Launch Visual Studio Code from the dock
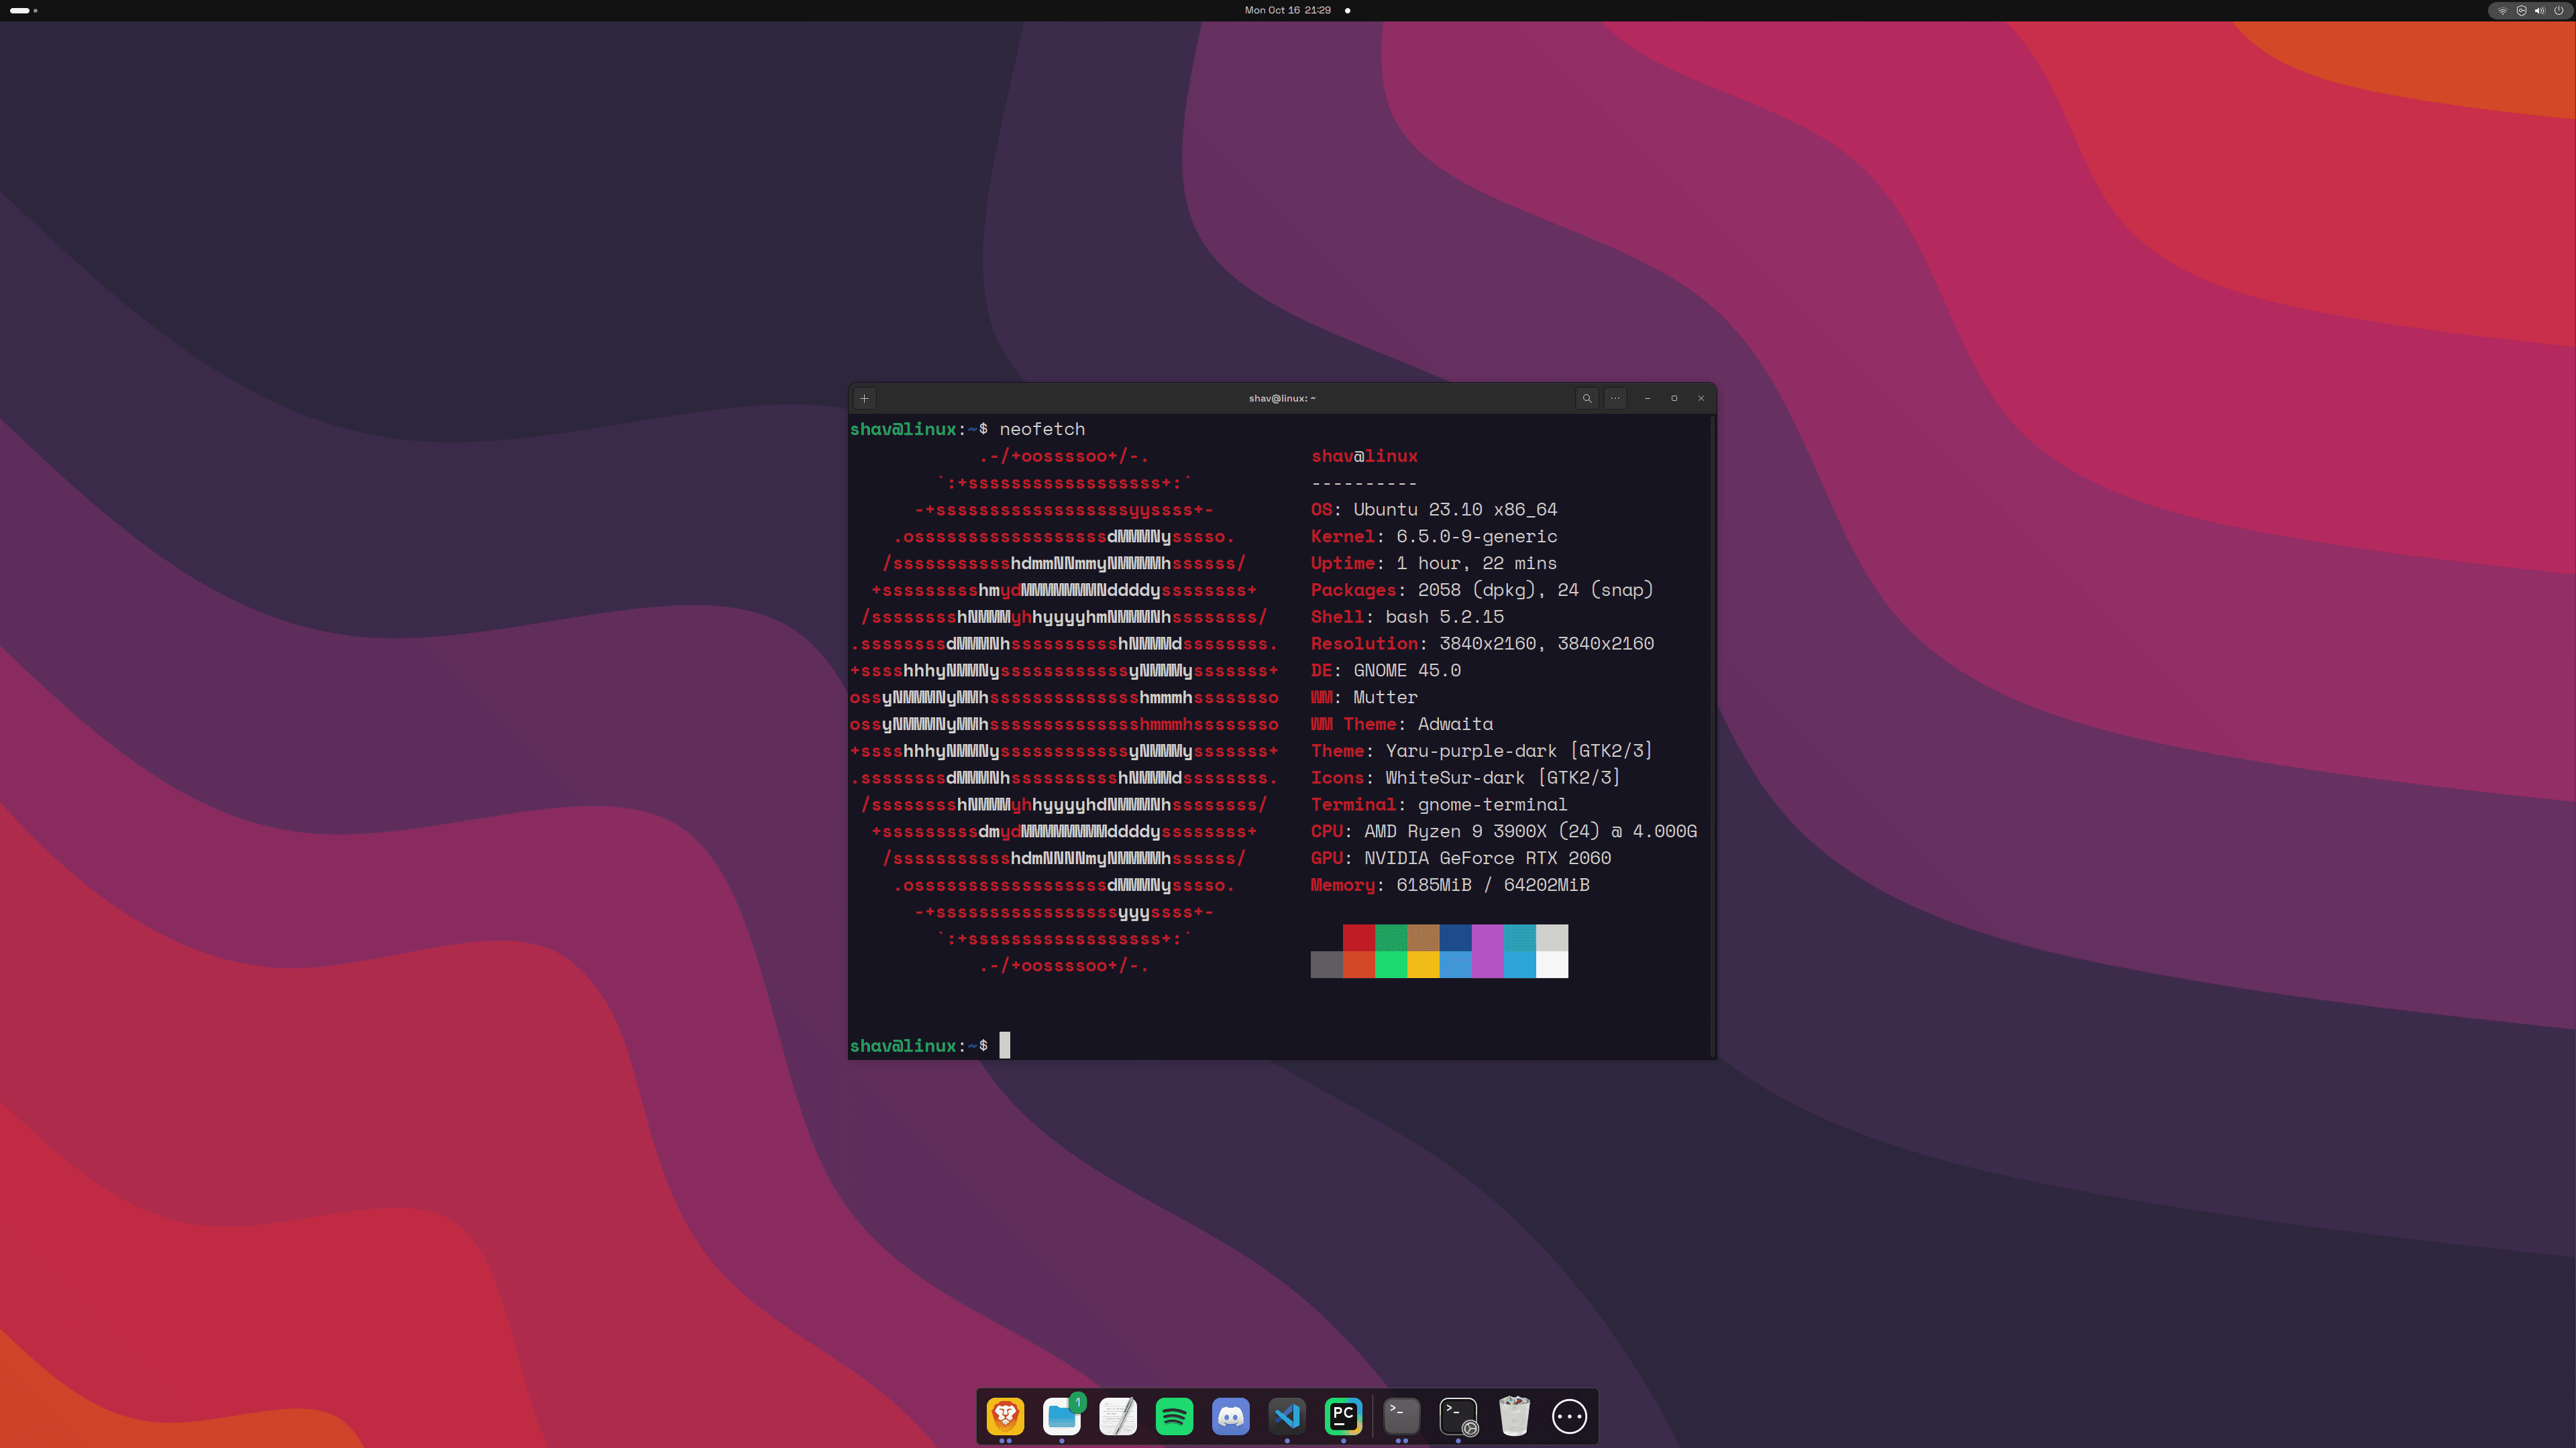The image size is (2576, 1448). tap(1287, 1416)
